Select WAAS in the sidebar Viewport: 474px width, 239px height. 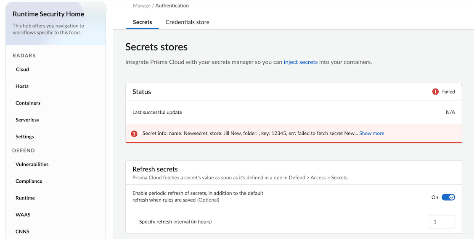click(23, 215)
